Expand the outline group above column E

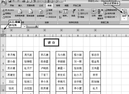pos(28,30)
